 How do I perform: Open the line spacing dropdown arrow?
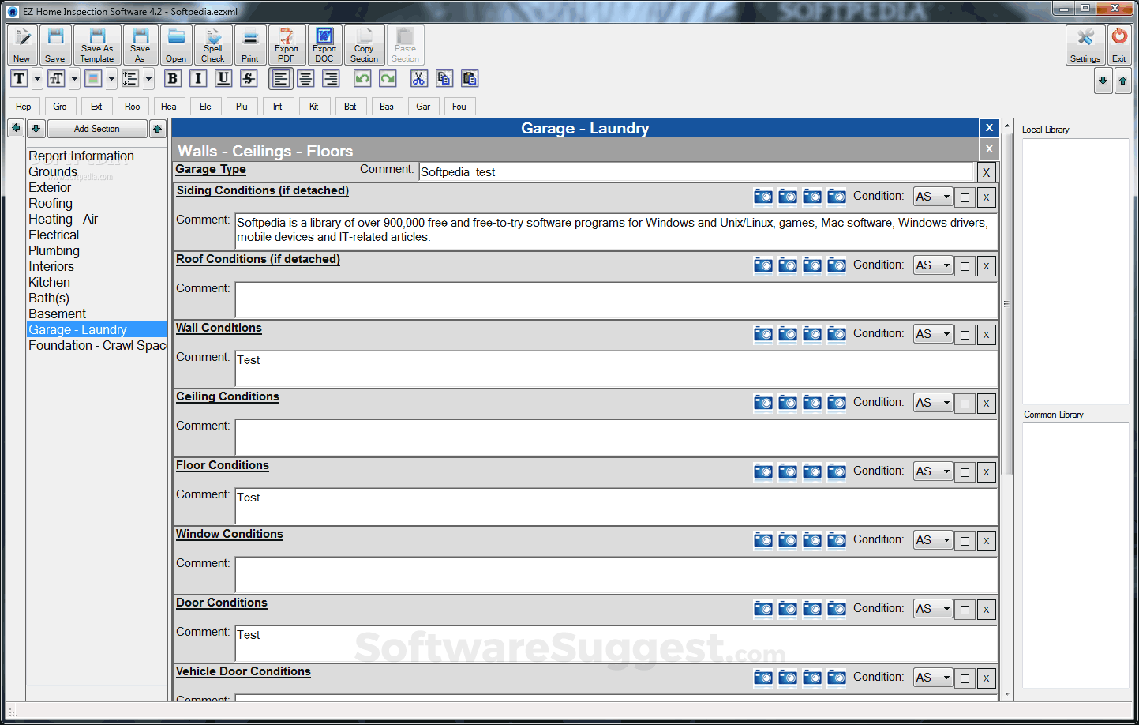pos(148,78)
